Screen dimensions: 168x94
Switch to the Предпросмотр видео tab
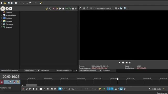[x=88, y=70]
